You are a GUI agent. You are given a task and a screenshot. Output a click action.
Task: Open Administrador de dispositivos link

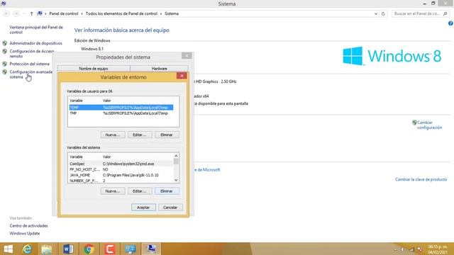36,43
